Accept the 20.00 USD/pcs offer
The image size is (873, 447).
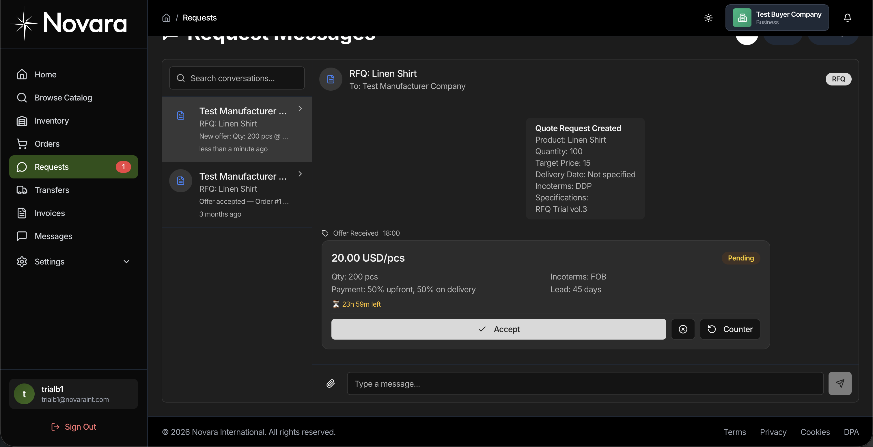click(x=499, y=329)
